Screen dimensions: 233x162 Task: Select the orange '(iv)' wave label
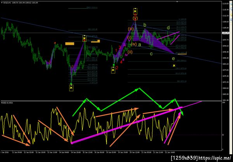(x=134, y=44)
